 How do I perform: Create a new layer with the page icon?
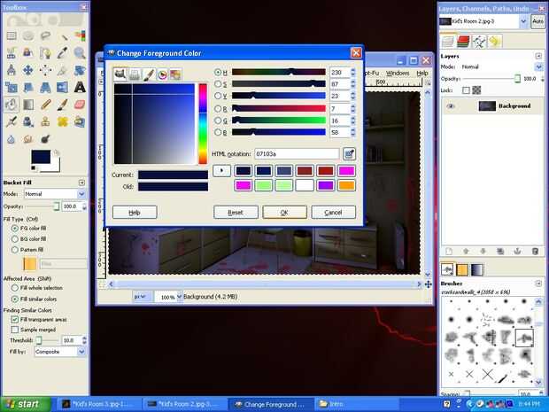coord(449,252)
